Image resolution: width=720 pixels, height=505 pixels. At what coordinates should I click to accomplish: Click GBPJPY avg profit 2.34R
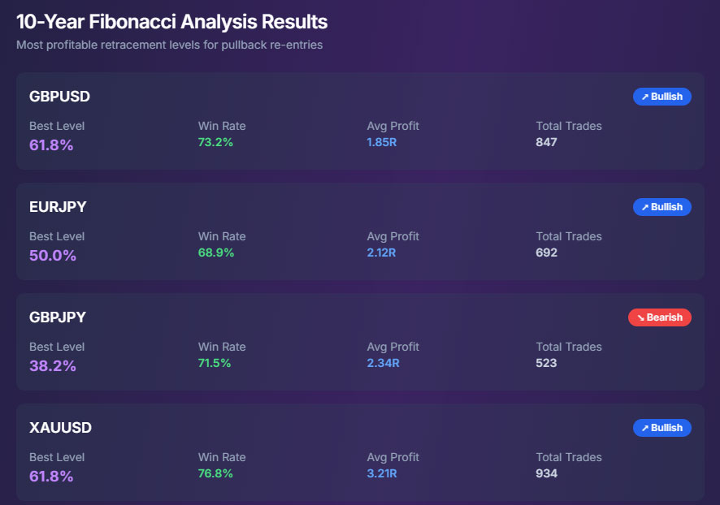tap(383, 363)
